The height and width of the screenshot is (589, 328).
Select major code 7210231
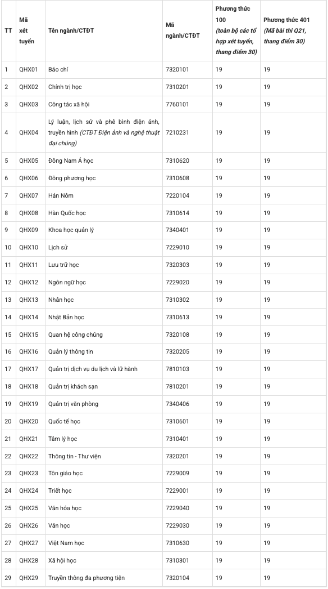click(177, 132)
